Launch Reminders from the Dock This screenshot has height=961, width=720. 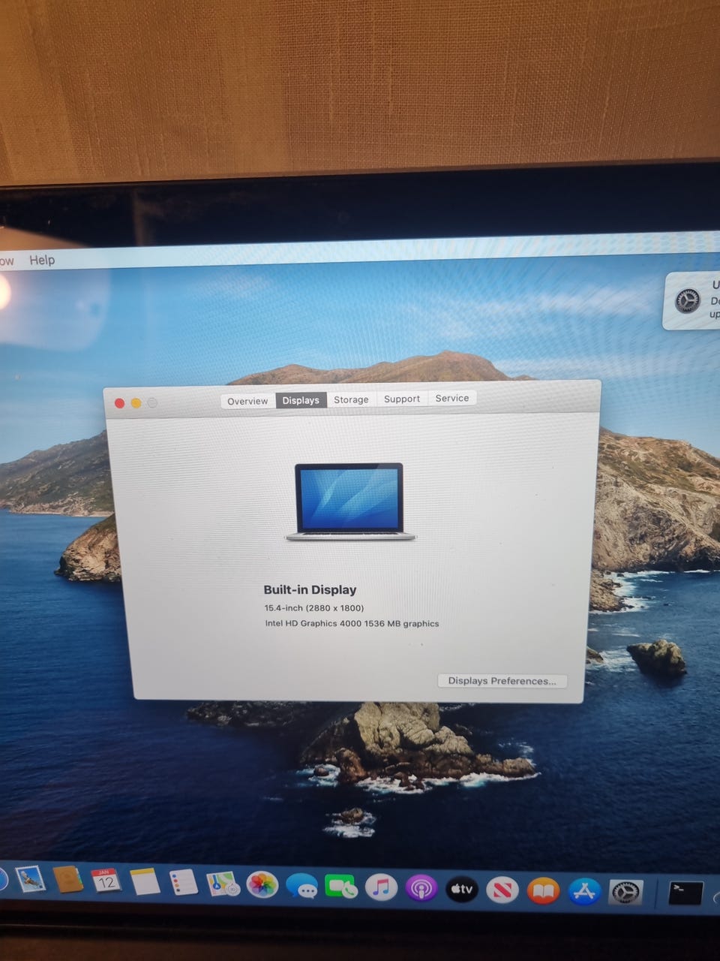(183, 883)
